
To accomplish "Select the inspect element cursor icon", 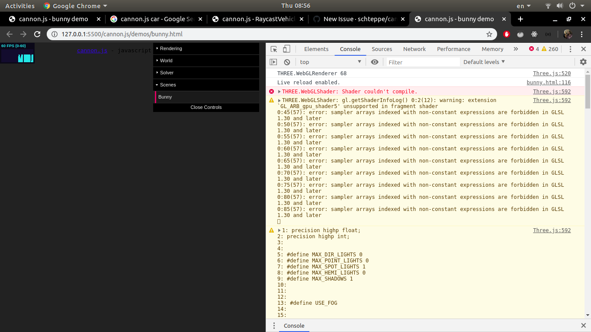I will [273, 49].
